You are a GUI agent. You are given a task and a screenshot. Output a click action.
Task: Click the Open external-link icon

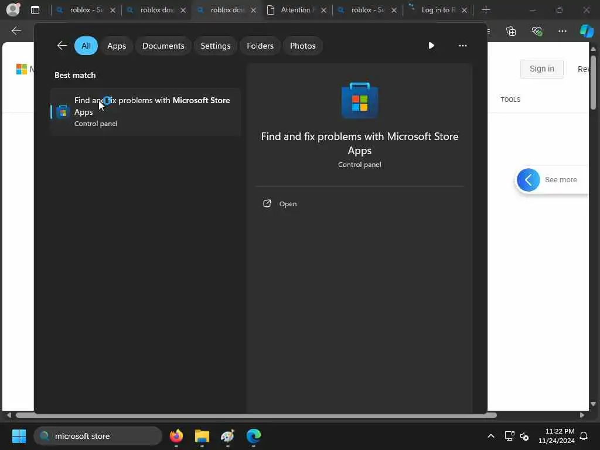pos(267,203)
